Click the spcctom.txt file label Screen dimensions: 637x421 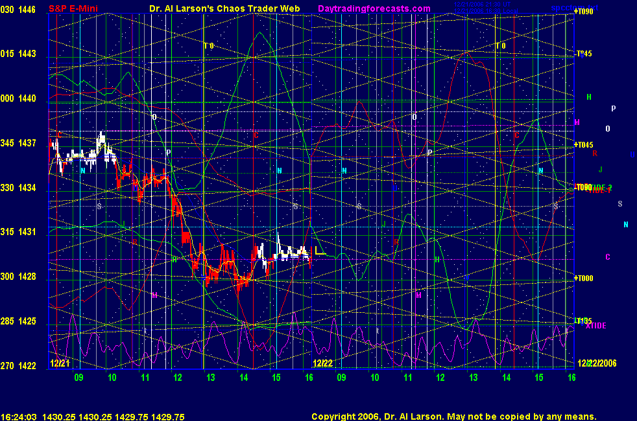575,7
